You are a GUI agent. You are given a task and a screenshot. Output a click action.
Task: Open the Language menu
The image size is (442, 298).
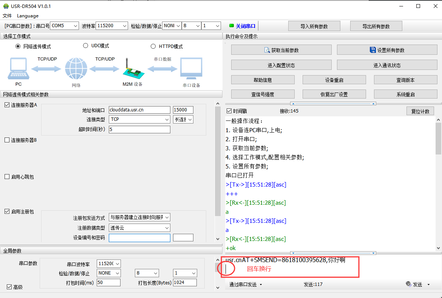pyautogui.click(x=28, y=16)
